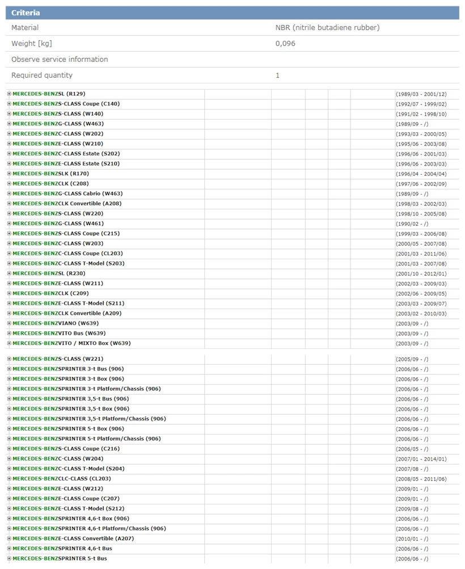This screenshot has height=569, width=465.
Task: Open SPRINTER 5-t Bus link
Action: (x=60, y=558)
